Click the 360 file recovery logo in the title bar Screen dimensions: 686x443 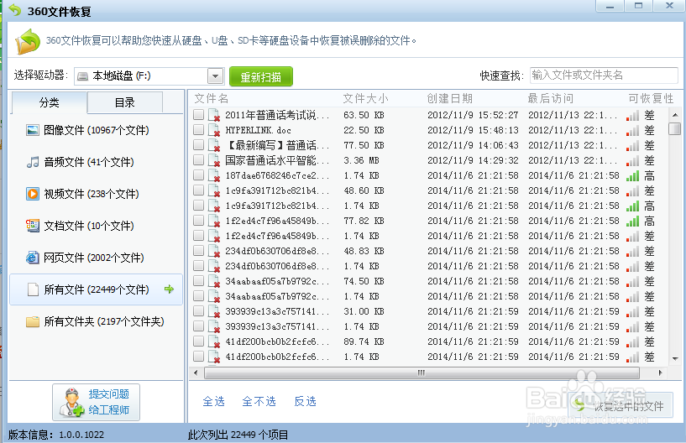pos(15,9)
